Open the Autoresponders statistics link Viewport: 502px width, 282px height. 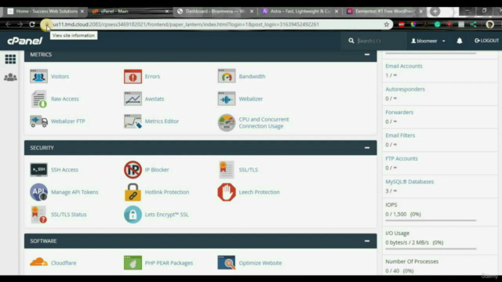point(405,89)
